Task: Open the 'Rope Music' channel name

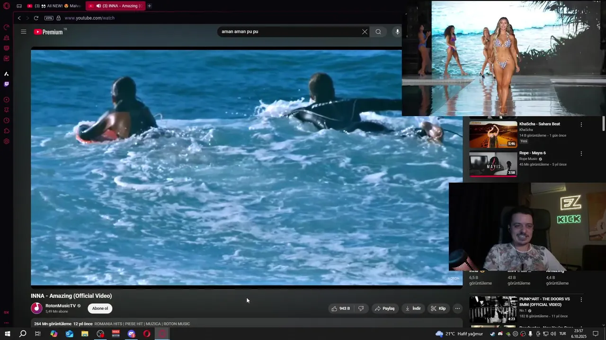Action: (528, 159)
